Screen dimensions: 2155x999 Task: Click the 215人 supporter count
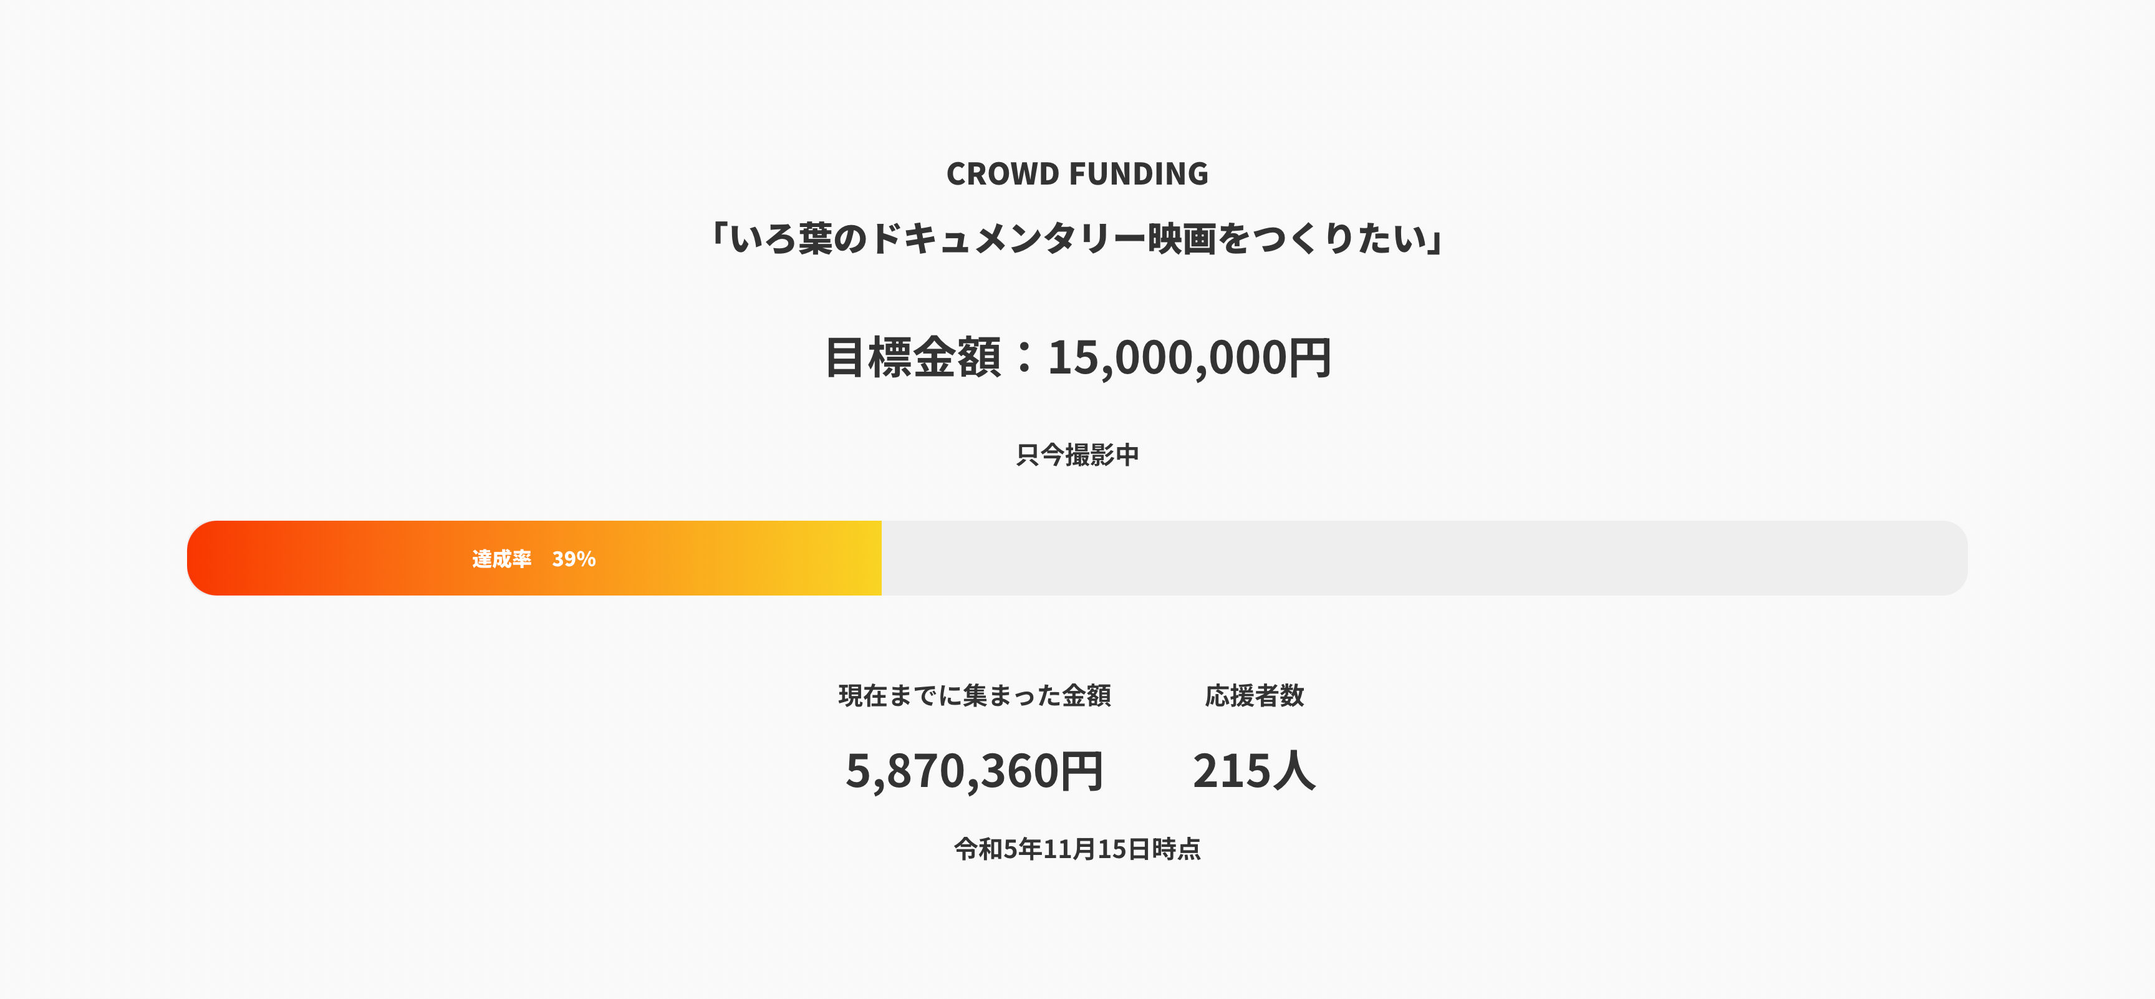[1254, 770]
